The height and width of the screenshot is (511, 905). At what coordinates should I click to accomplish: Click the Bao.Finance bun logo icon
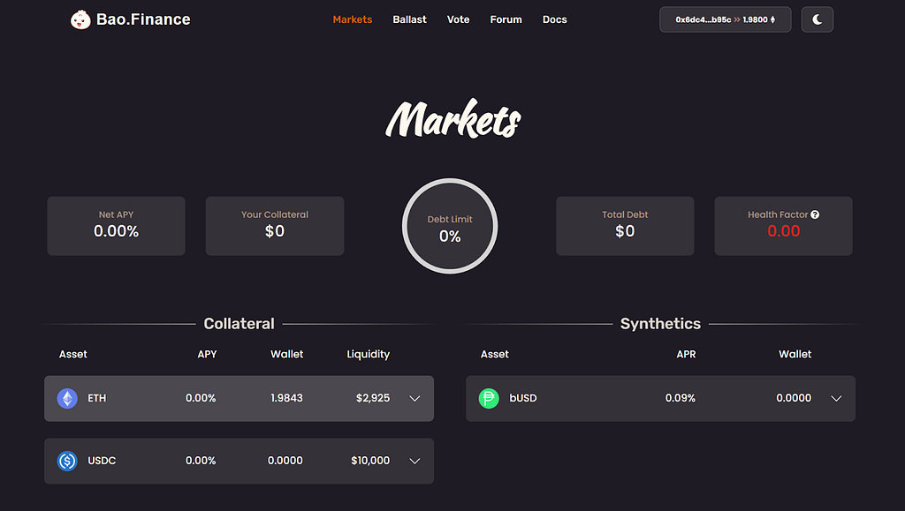click(80, 19)
